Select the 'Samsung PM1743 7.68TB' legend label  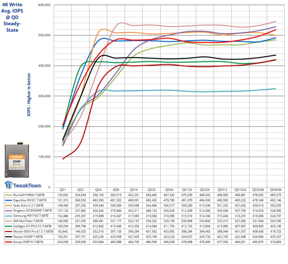pos(31,216)
